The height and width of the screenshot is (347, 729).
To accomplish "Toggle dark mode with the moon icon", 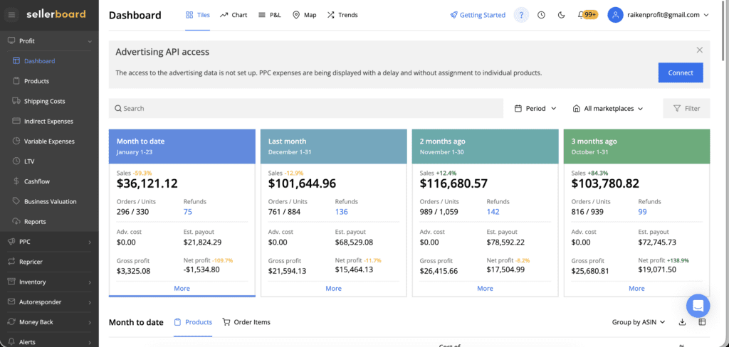I will (x=561, y=15).
